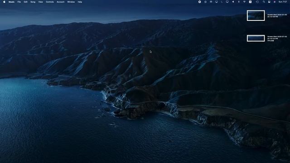Open the Song menu
290x163 pixels.
coord(33,2)
